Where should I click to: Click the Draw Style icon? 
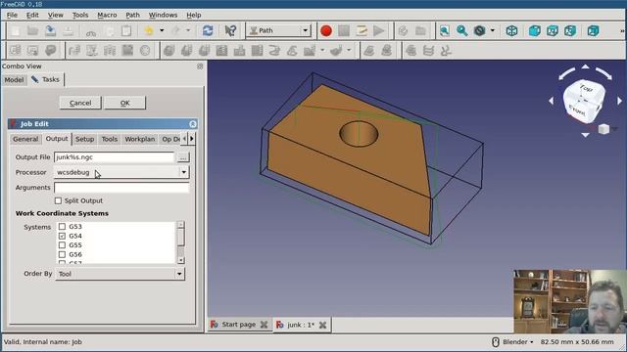pyautogui.click(x=479, y=30)
